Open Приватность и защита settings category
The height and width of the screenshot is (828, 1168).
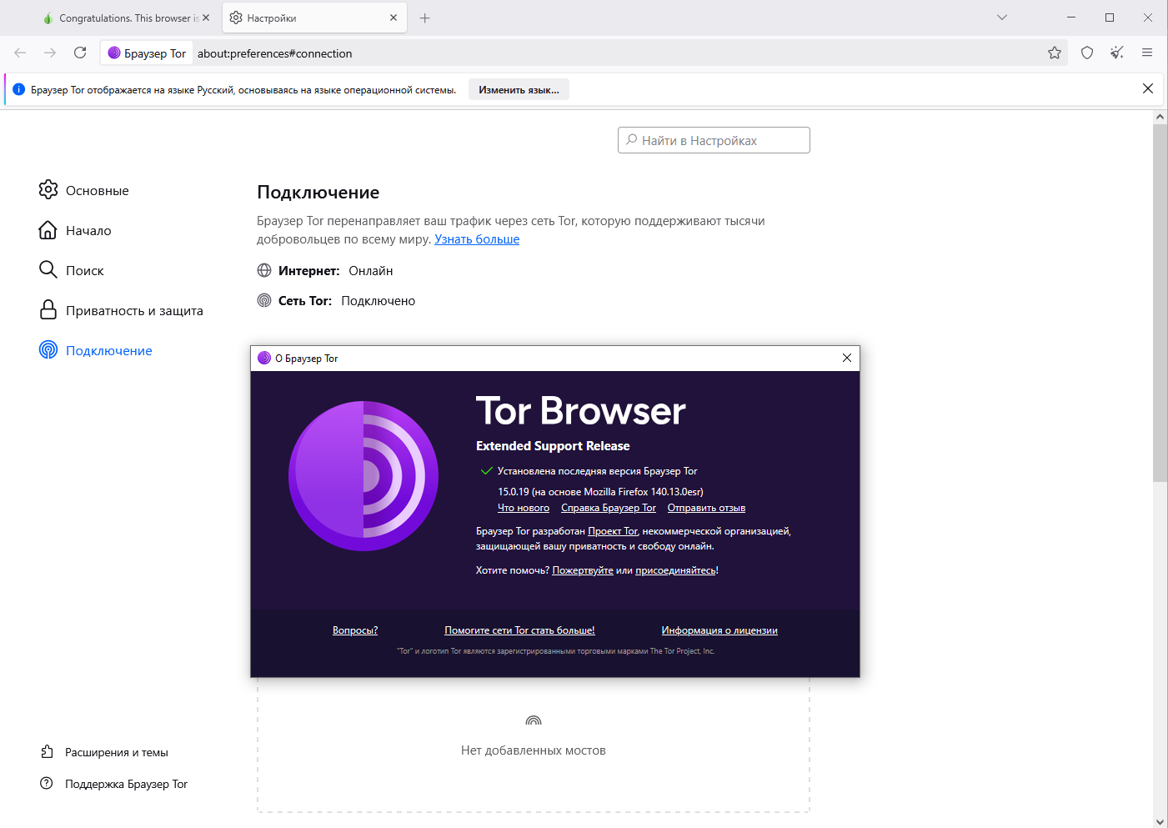[x=121, y=310]
